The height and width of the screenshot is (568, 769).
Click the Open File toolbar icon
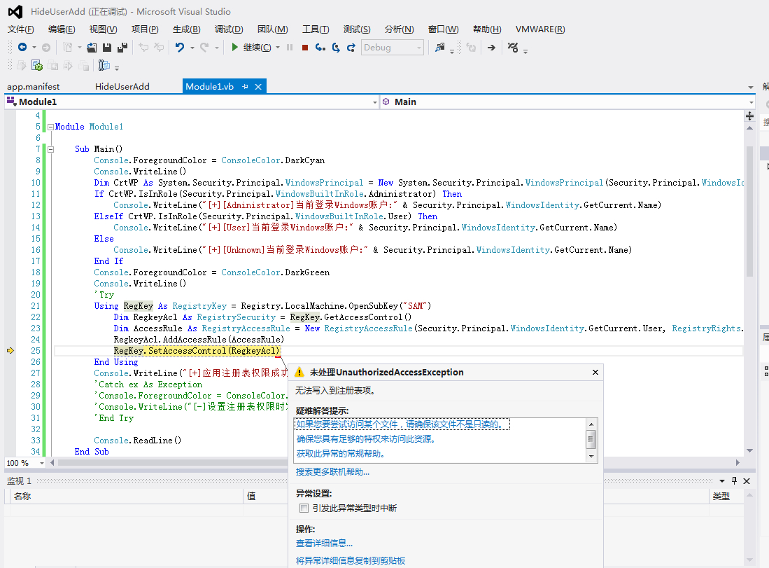(92, 48)
